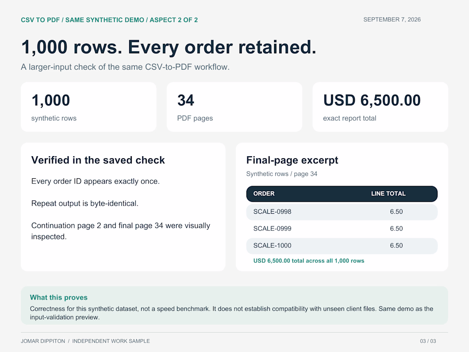Click the 'USD 6,500.00' card value
The height and width of the screenshot is (352, 469).
click(372, 100)
